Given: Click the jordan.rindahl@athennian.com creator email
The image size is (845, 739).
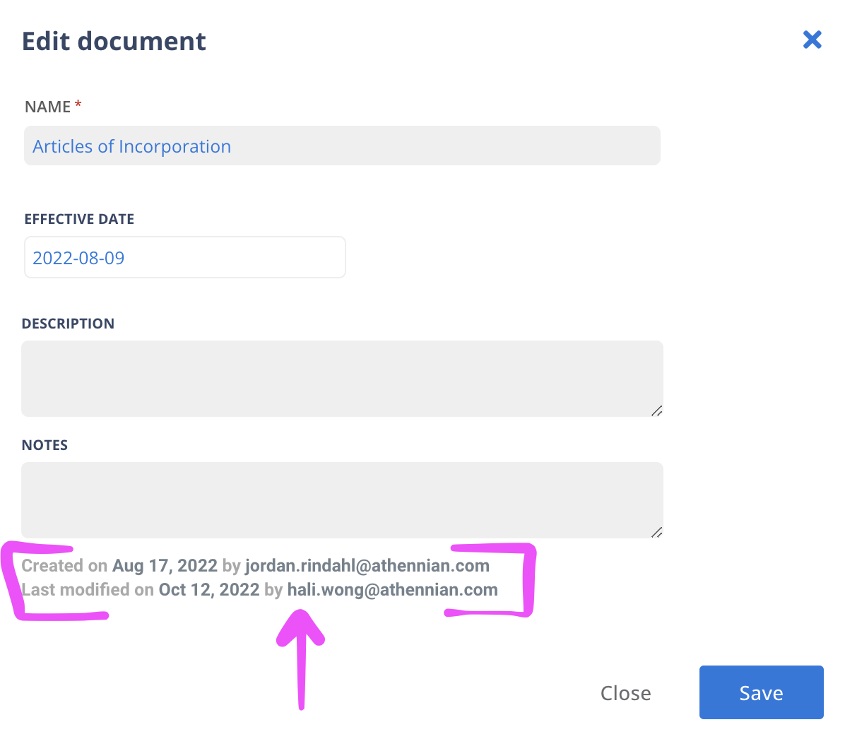Looking at the screenshot, I should click(367, 566).
